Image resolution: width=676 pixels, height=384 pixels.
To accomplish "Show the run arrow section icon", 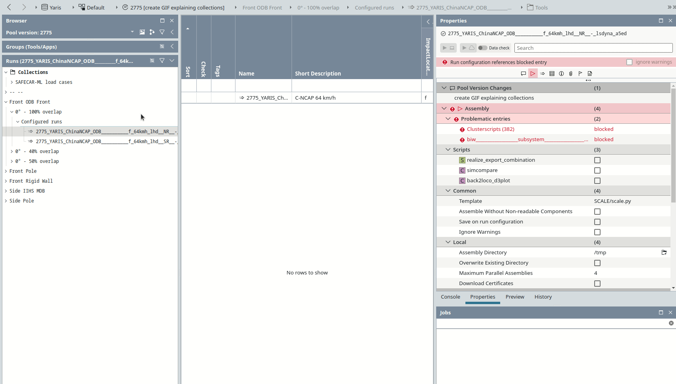I will tap(542, 74).
